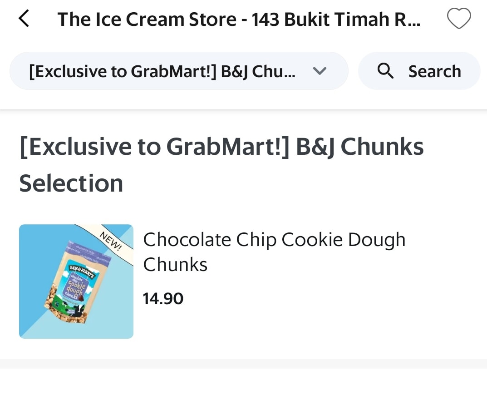Tap the word Selection in the heading
This screenshot has height=400, width=487.
[71, 183]
